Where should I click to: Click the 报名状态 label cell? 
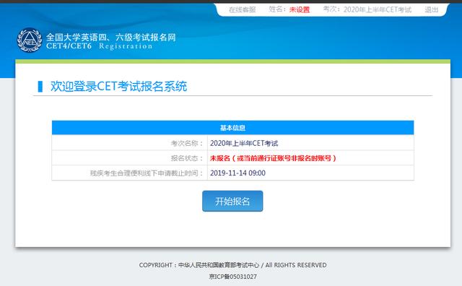pyautogui.click(x=130, y=158)
